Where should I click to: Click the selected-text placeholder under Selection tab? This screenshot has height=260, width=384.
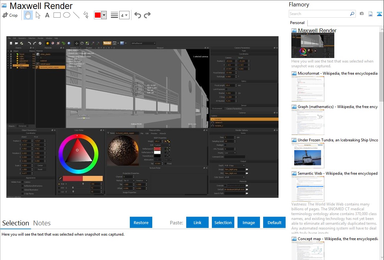tap(63, 234)
